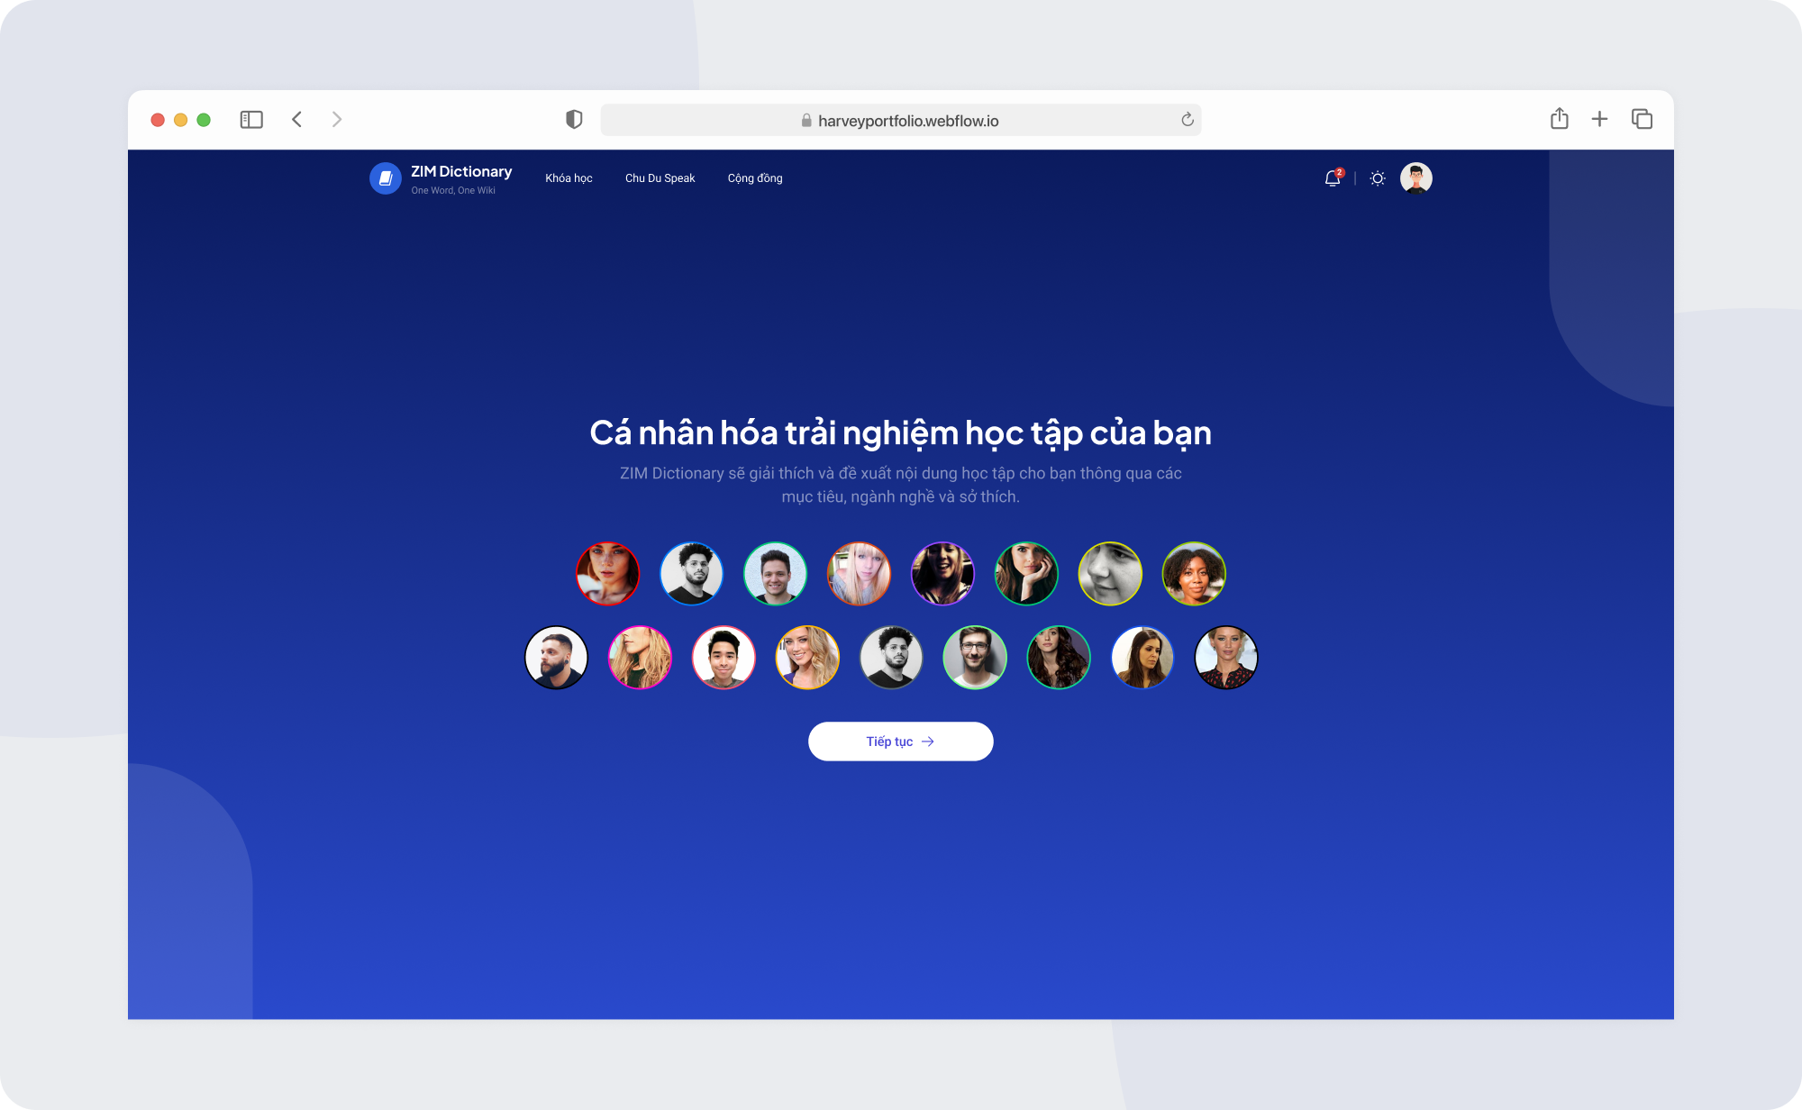
Task: Open a new tab with plus icon
Action: [1599, 119]
